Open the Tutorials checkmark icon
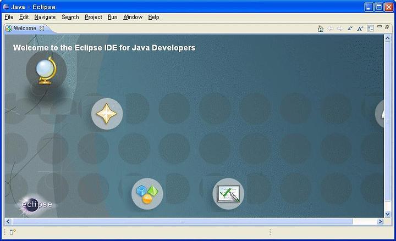396x241 pixels. tap(228, 194)
